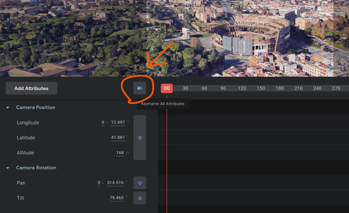Select the Camera Position heading text
Screen dimensions: 349x213
(35, 107)
